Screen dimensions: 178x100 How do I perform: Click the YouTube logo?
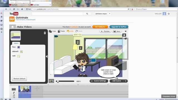(14, 14)
